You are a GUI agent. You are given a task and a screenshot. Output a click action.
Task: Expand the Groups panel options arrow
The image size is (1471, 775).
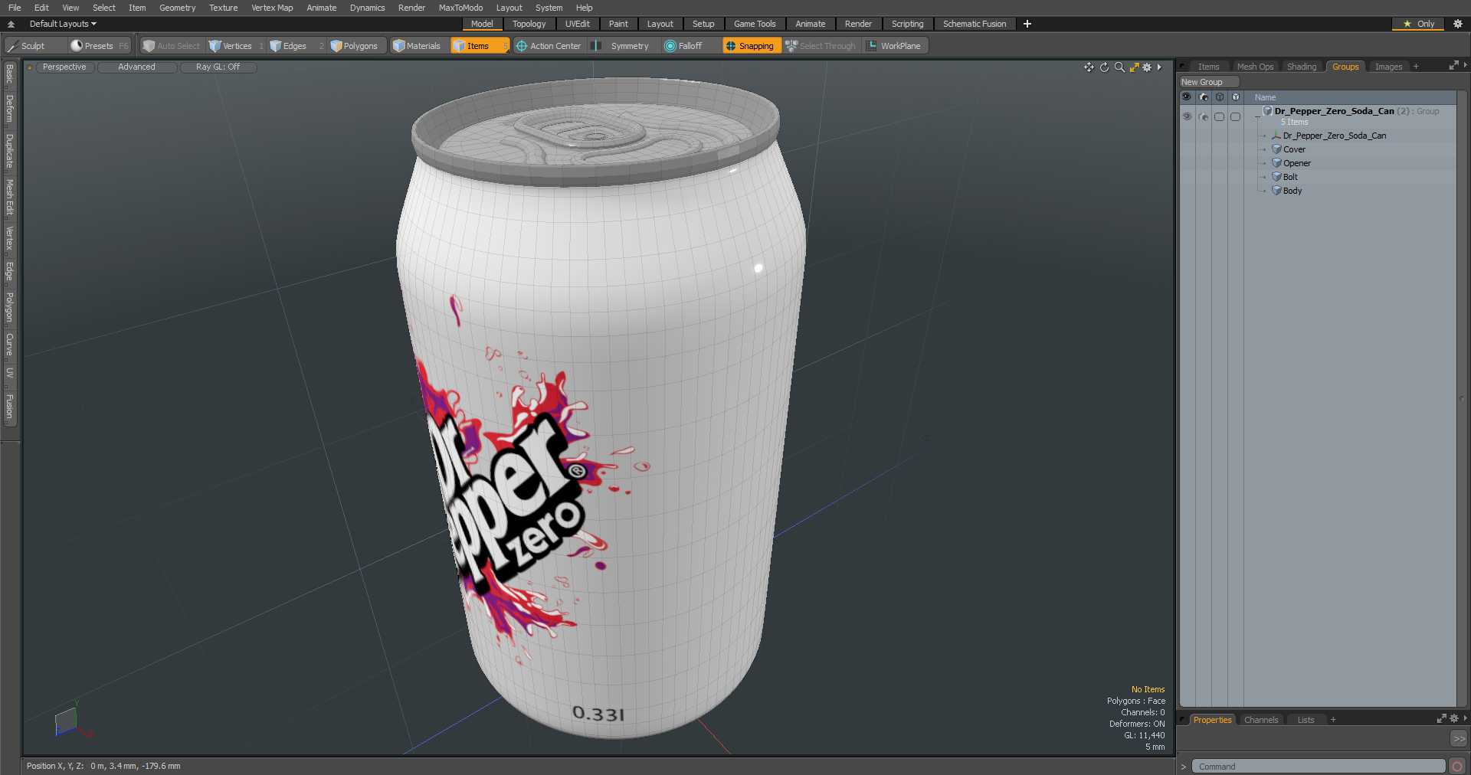point(1465,66)
